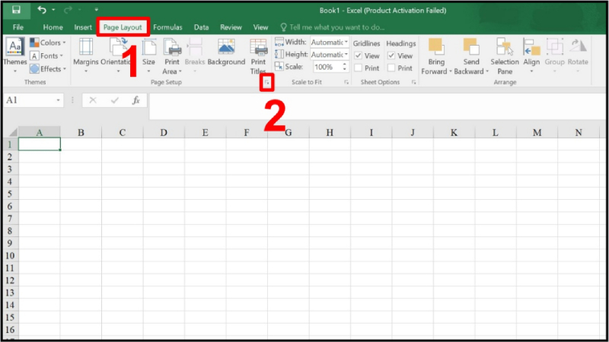609x342 pixels.
Task: Select column N header
Action: (x=579, y=132)
